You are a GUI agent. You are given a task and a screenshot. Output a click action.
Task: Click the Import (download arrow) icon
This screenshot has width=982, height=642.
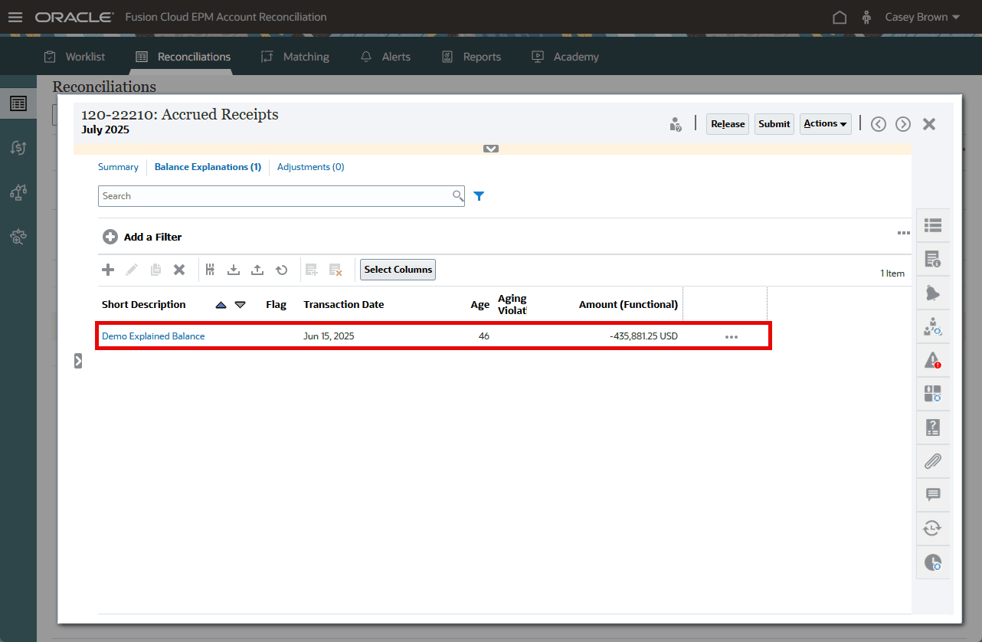[234, 270]
